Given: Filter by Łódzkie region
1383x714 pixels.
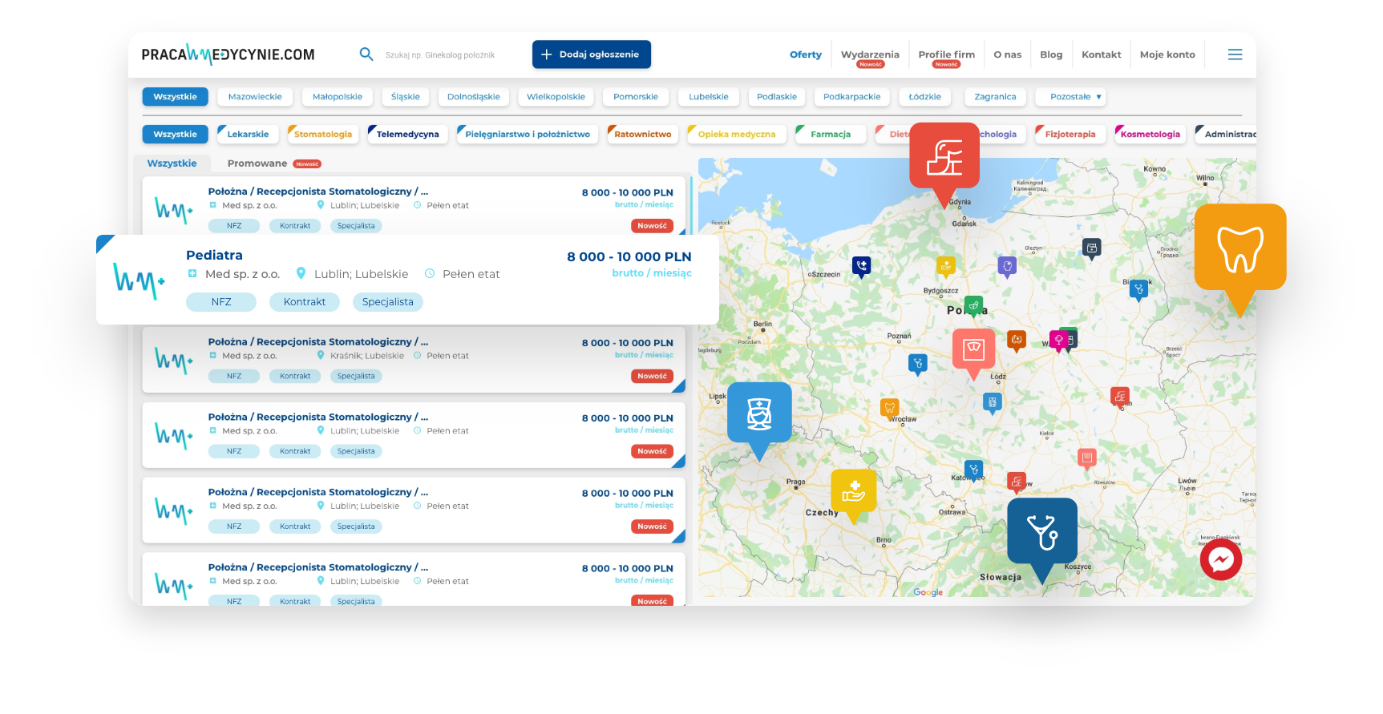Looking at the screenshot, I should pos(924,97).
